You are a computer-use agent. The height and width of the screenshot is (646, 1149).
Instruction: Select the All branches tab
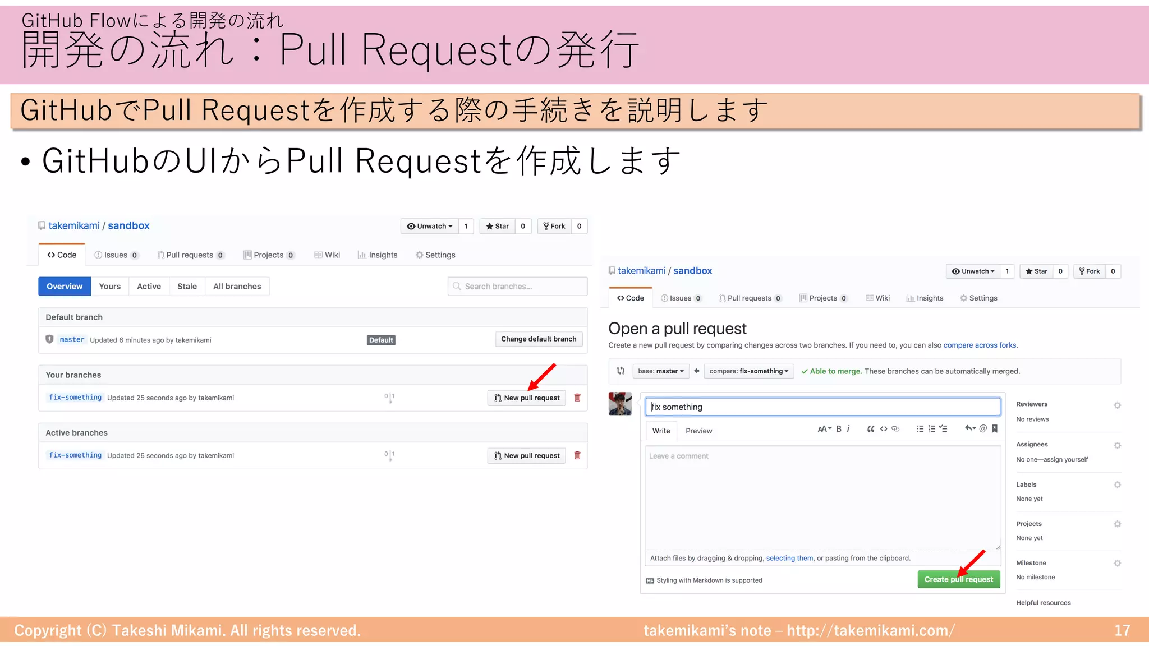coord(237,287)
